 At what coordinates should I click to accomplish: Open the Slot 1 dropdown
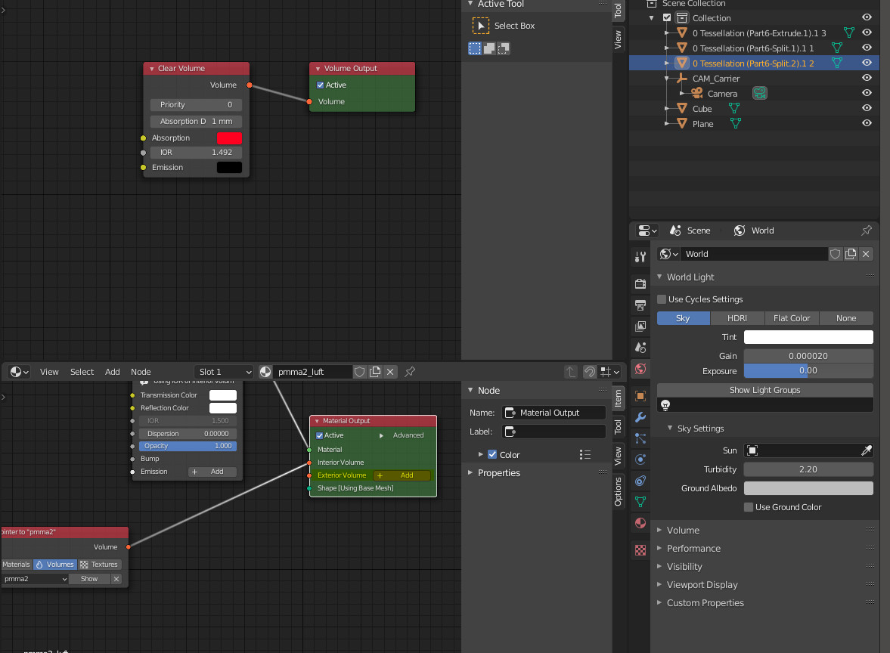(x=224, y=372)
